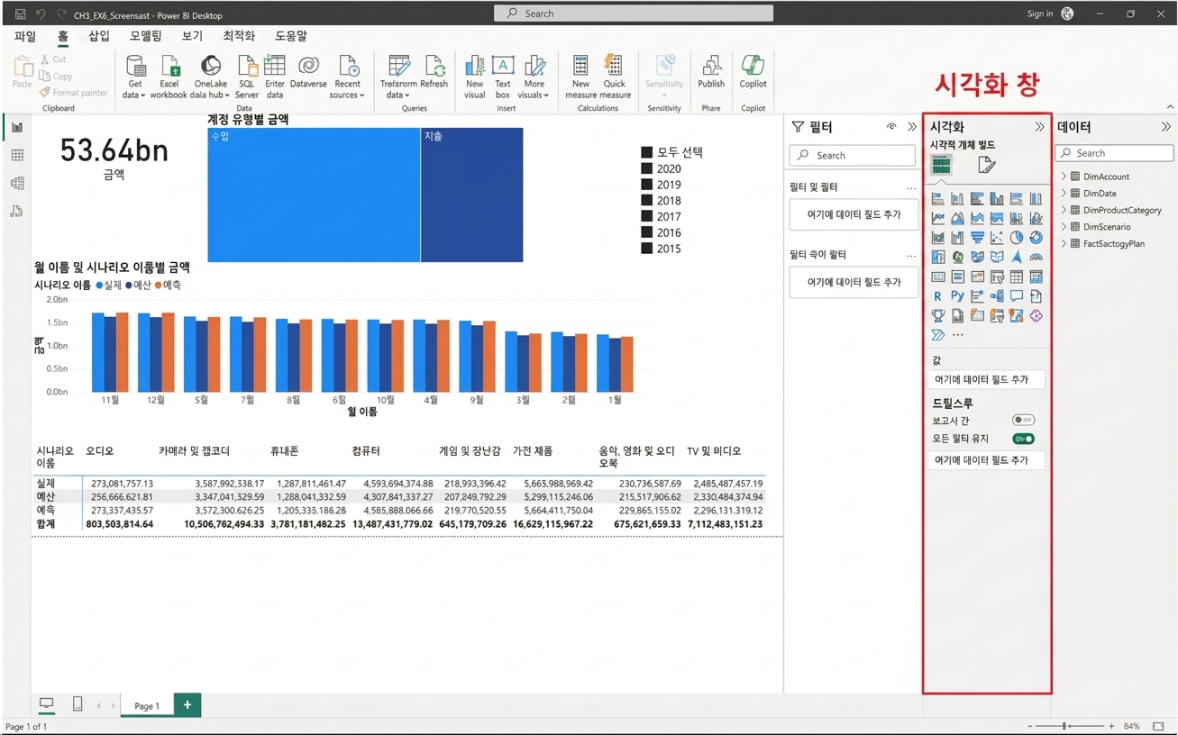1178x735 pixels.
Task: Switch to mobile layout icon at bottom
Action: point(78,703)
